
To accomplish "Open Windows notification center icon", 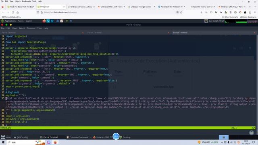I will pyautogui.click(x=254, y=142).
